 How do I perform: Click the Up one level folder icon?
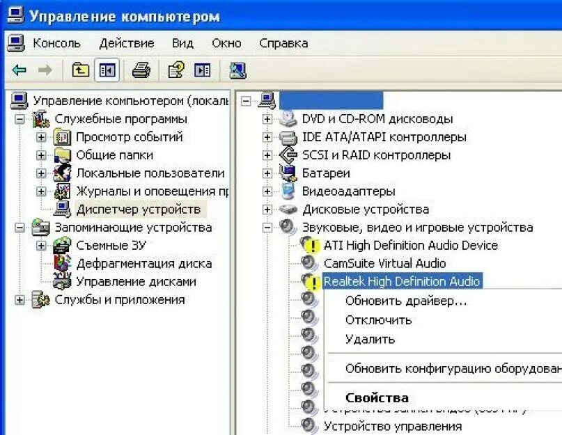[x=80, y=70]
